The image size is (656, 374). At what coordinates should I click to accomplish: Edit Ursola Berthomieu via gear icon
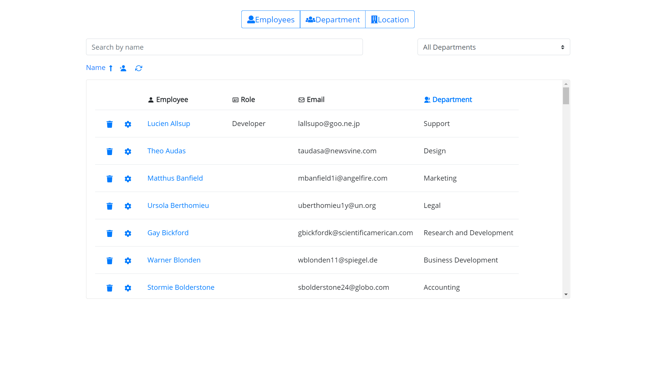tap(128, 206)
